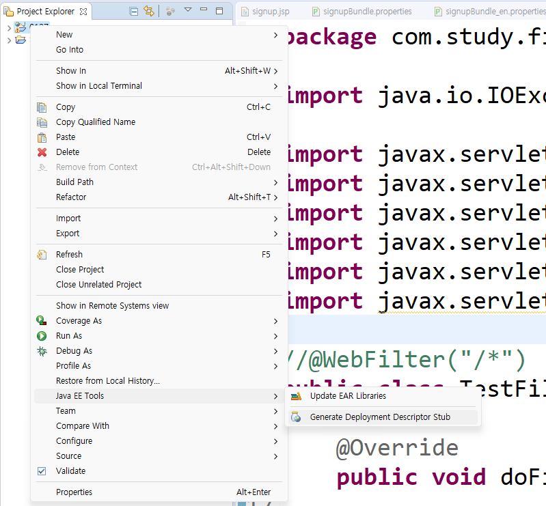Choose Close Project
The image size is (546, 506).
tap(159, 270)
